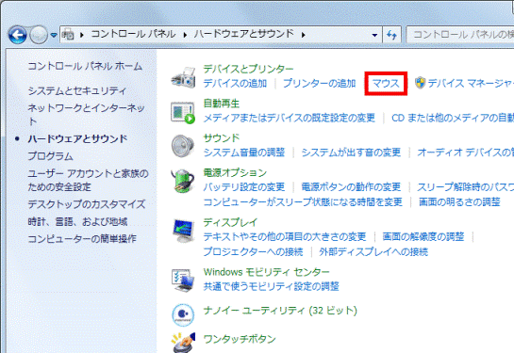Viewport: 514px width, 353px height.
Task: Open デバイスとプリンター heading link
Action: point(248,69)
